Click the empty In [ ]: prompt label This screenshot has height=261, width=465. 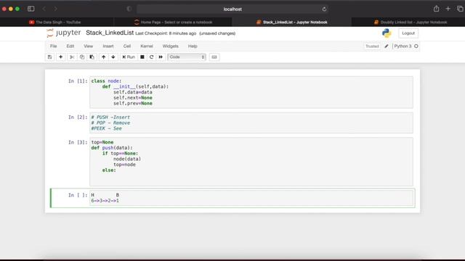(x=78, y=195)
